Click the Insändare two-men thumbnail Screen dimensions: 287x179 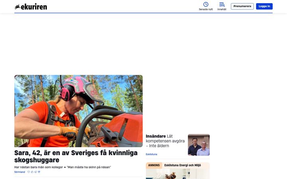click(199, 145)
